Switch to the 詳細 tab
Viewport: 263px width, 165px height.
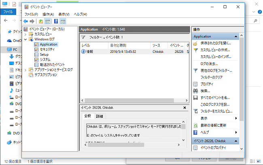tap(99, 116)
